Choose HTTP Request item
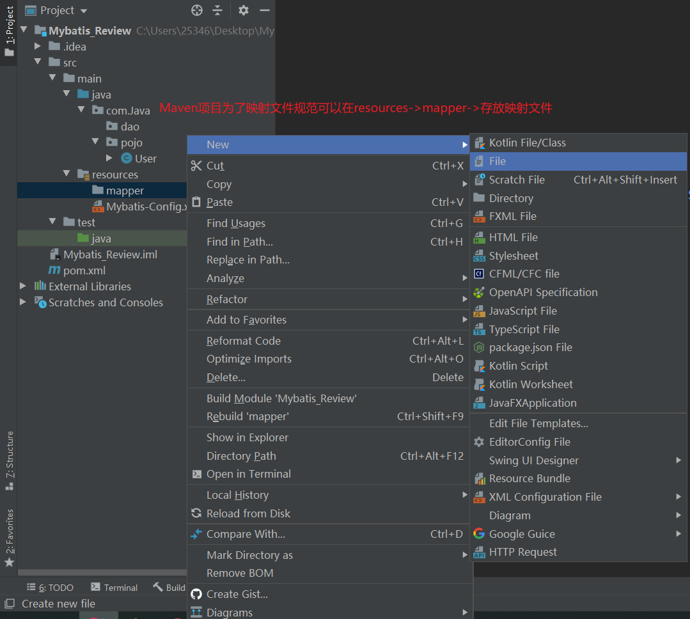The width and height of the screenshot is (690, 619). [578, 552]
